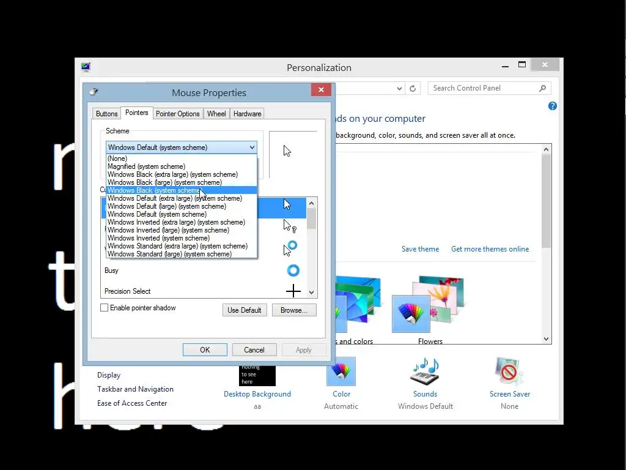626x470 pixels.
Task: Switch to the Pointer Options tab
Action: click(x=178, y=114)
